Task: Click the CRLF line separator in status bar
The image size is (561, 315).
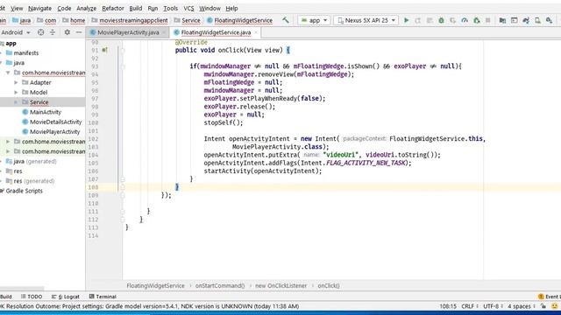Action: tap(470, 306)
